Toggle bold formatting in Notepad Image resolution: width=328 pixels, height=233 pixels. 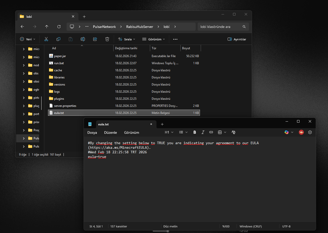[x=195, y=132]
